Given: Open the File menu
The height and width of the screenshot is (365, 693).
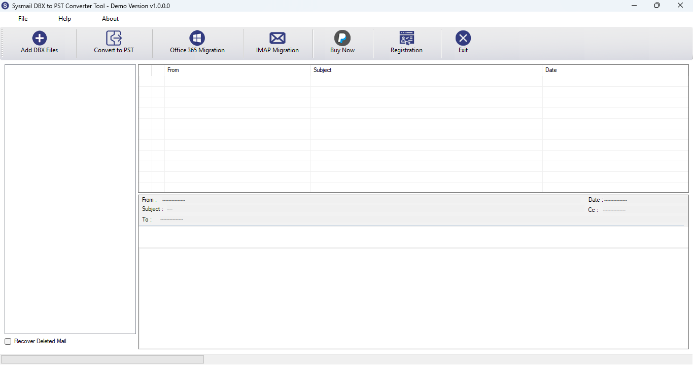Looking at the screenshot, I should (23, 19).
